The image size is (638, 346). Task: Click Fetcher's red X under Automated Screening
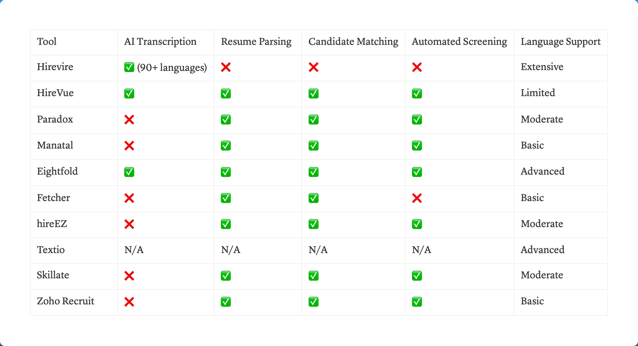[x=417, y=198]
